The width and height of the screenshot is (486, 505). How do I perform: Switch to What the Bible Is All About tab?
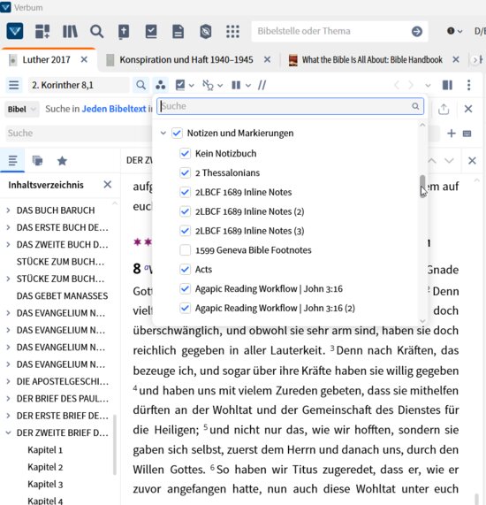[x=372, y=59]
